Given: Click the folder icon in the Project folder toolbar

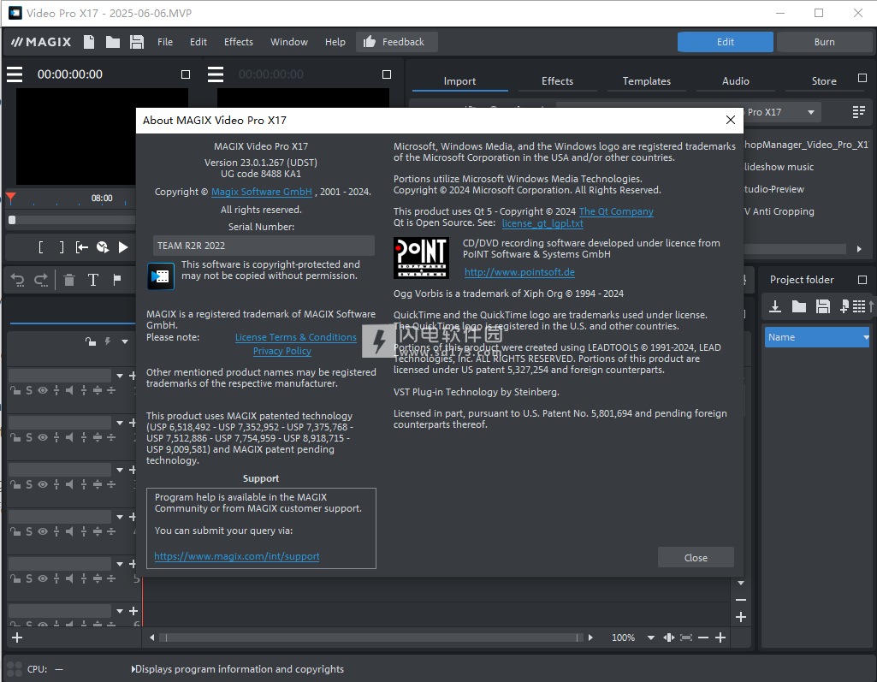Looking at the screenshot, I should [798, 306].
